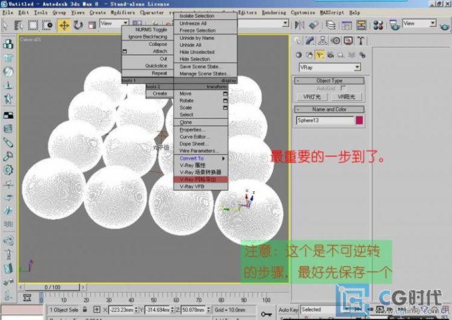Select V-Ray 场景转换器 menu entry
The image size is (452, 320).
coord(201,172)
